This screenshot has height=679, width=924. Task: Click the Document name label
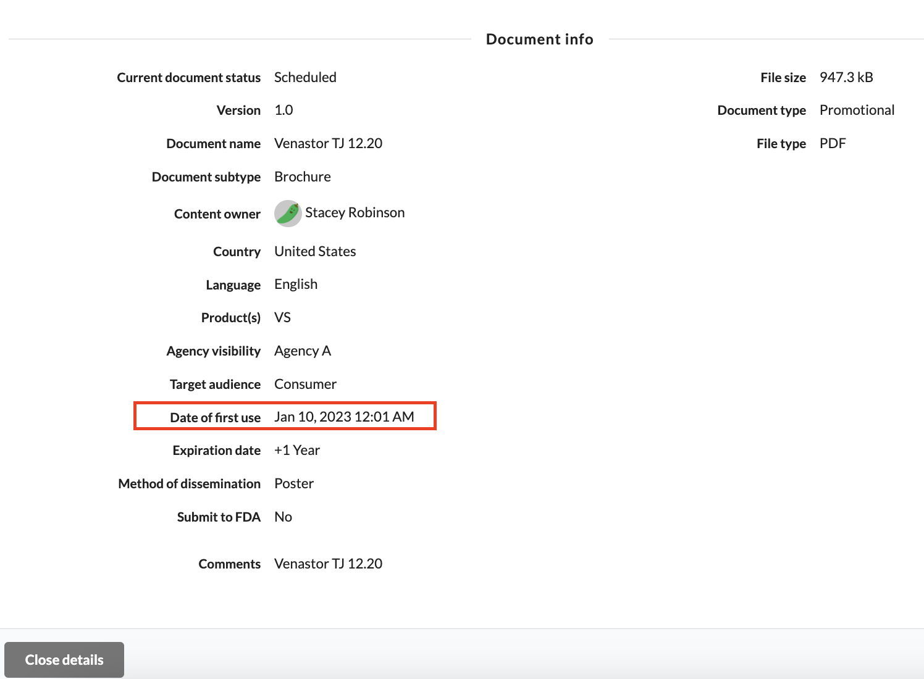pos(214,143)
